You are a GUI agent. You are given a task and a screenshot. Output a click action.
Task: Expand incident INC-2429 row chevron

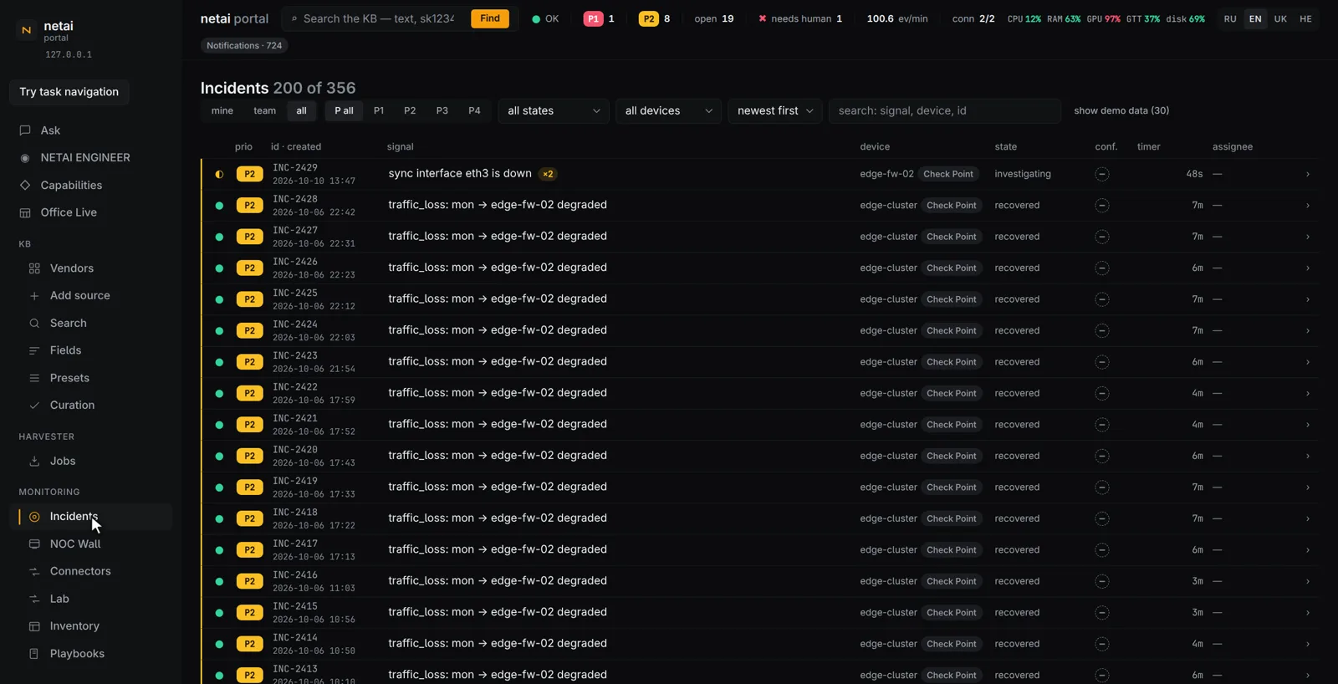pos(1308,174)
